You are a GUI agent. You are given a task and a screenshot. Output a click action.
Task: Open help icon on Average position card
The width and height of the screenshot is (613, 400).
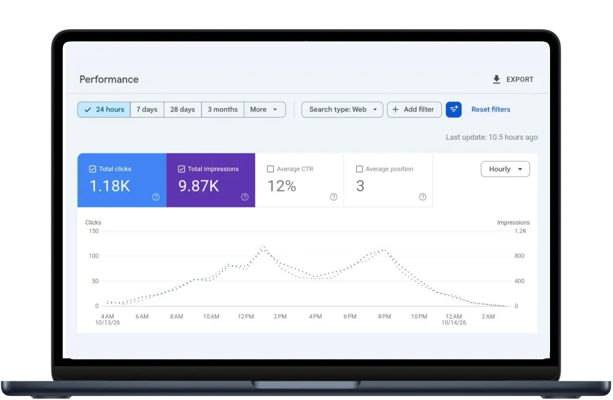tap(422, 197)
